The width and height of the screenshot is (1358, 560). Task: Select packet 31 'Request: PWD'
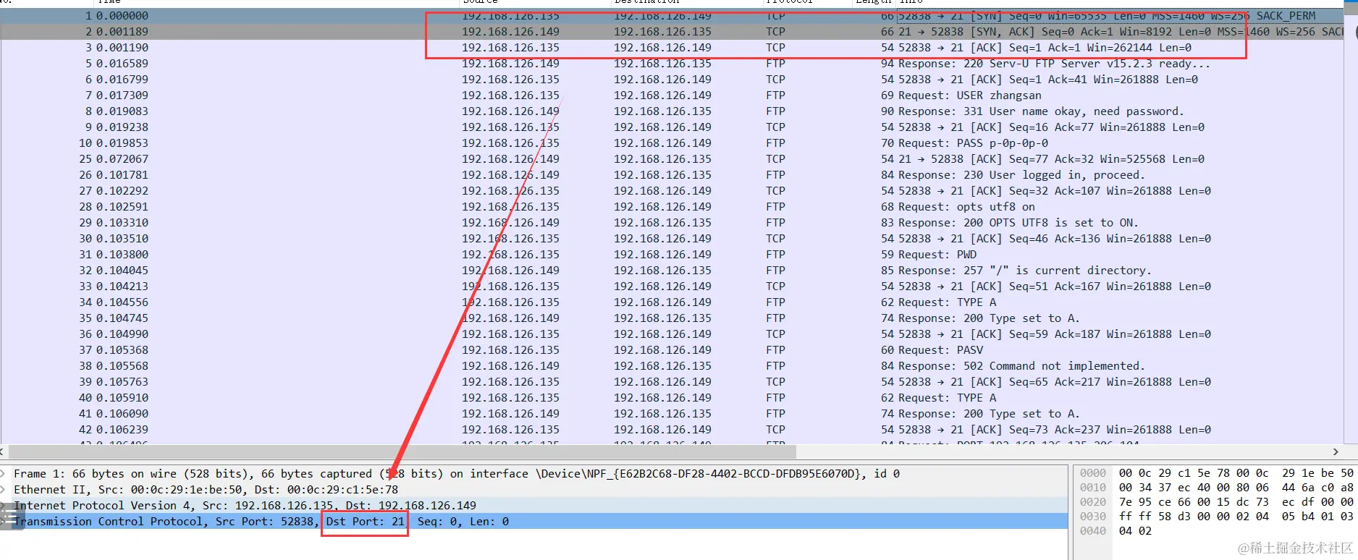point(673,255)
